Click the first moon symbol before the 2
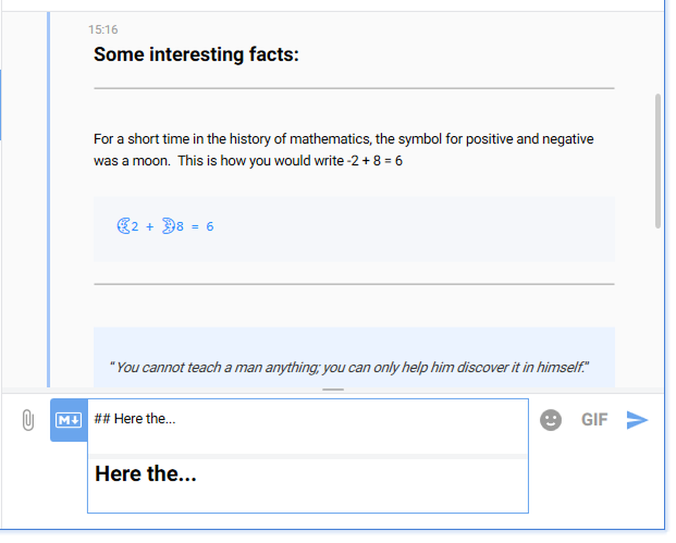Image resolution: width=676 pixels, height=543 pixels. tap(123, 226)
